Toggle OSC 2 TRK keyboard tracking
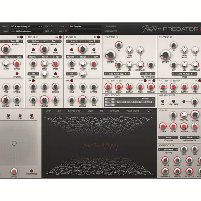The width and height of the screenshot is (201, 201). click(33, 81)
